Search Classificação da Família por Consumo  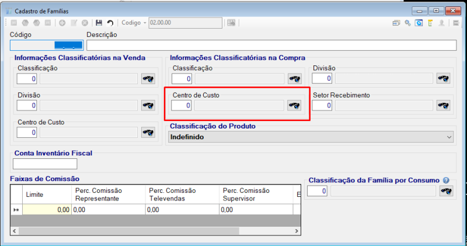pyautogui.click(x=446, y=191)
